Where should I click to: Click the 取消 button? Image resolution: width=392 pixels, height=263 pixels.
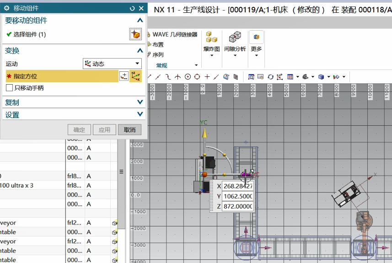pyautogui.click(x=130, y=130)
